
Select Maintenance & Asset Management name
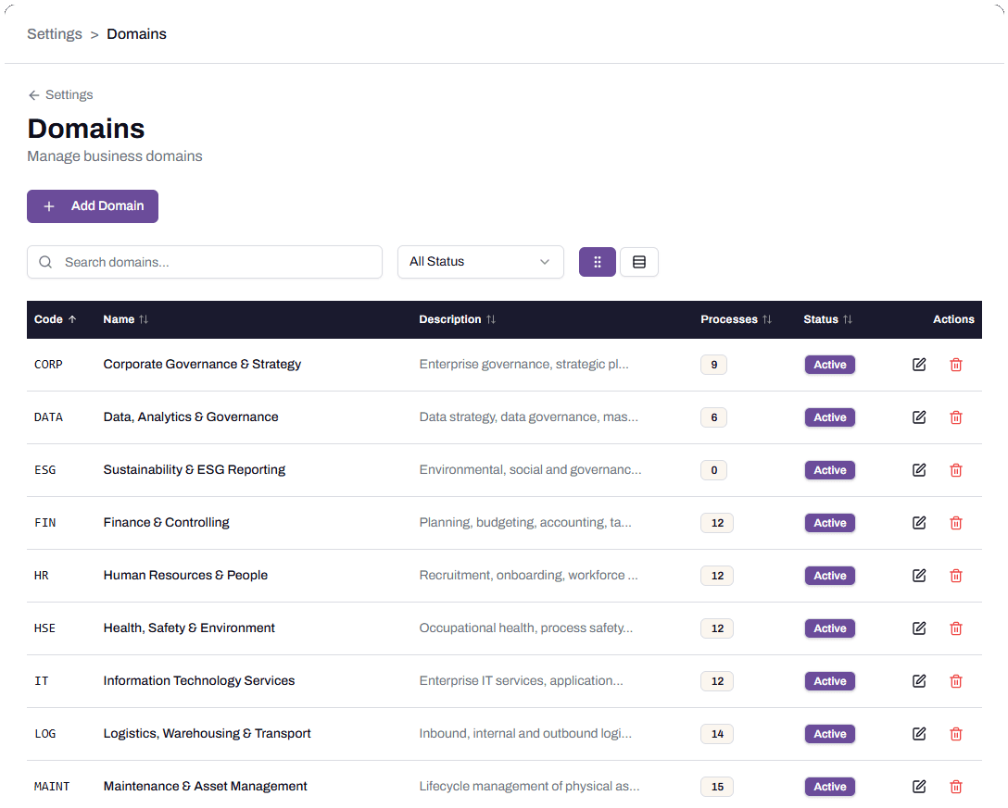pyautogui.click(x=205, y=786)
